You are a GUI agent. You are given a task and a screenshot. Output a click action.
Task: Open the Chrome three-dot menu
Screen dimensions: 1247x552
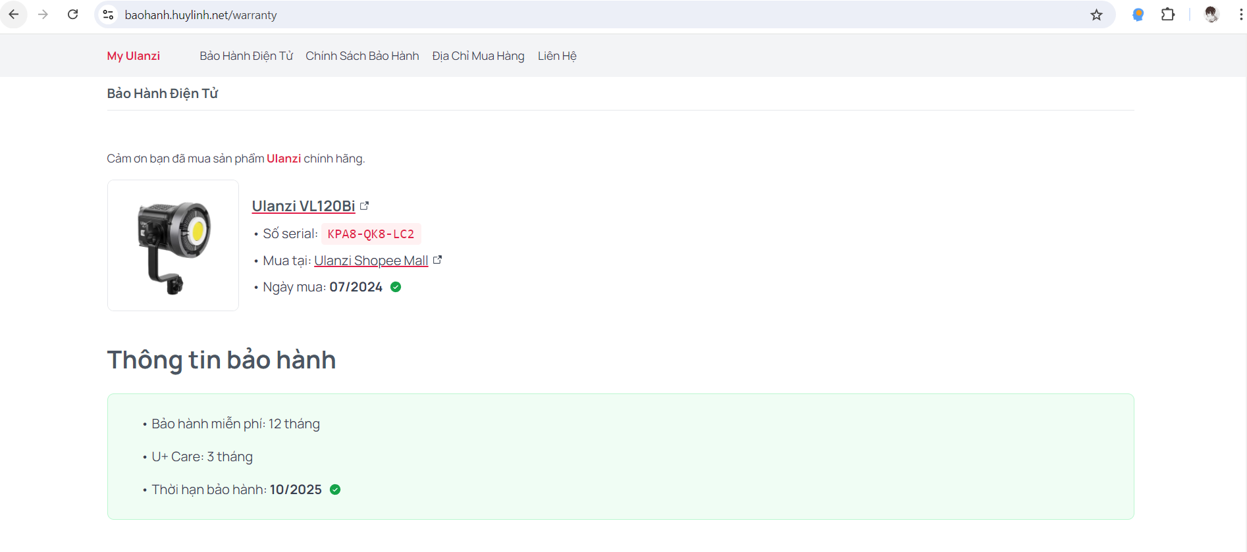(1240, 14)
